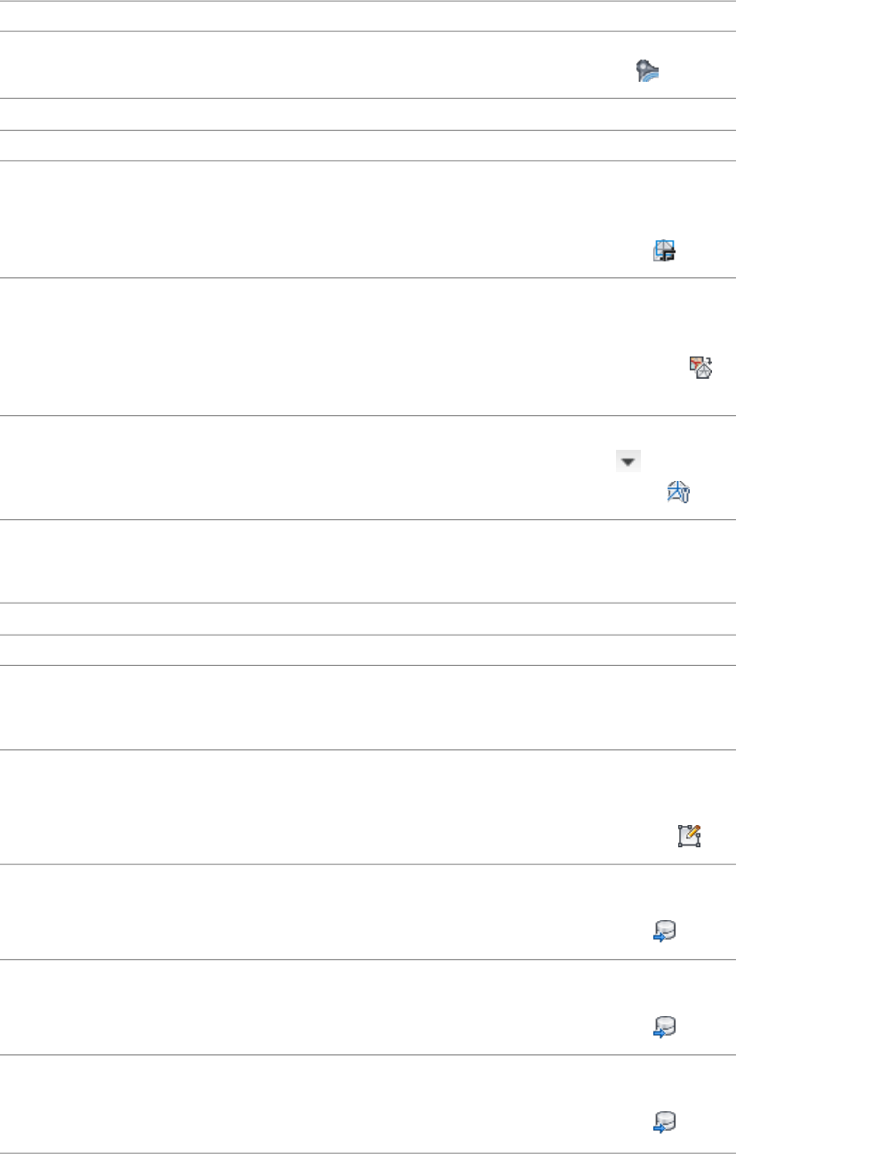Click the topmost database arrow icon
Image resolution: width=896 pixels, height=1154 pixels.
tap(664, 932)
